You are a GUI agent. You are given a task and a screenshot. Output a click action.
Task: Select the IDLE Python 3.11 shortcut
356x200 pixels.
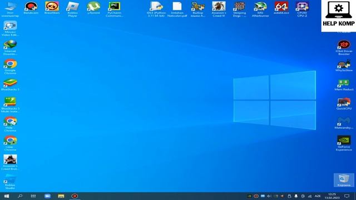(x=156, y=9)
